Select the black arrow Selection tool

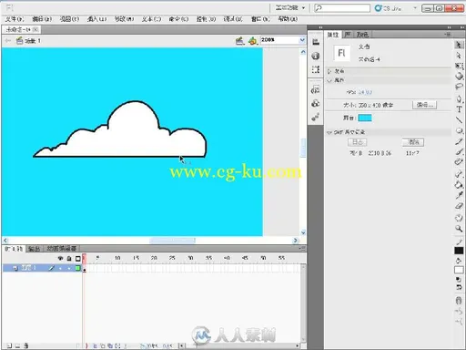click(459, 45)
